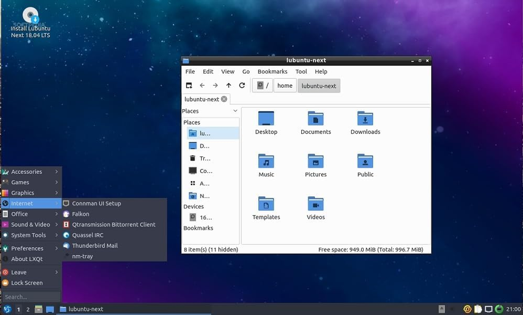Click the home breadcrumb button
Screen dimensions: 523x315
tap(285, 85)
